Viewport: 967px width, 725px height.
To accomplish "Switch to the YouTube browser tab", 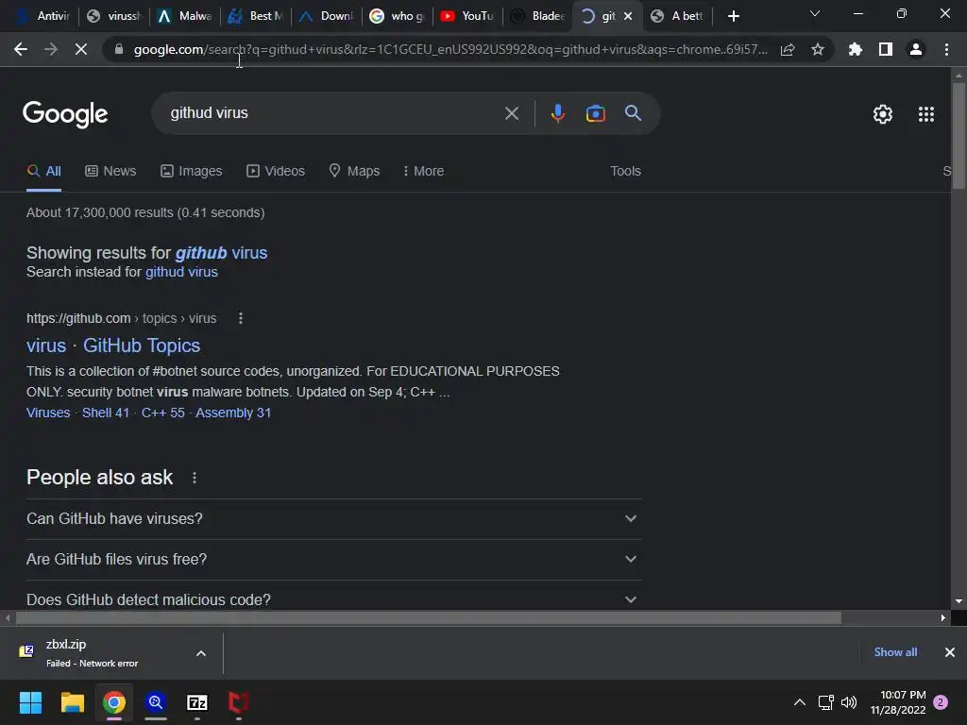I will [x=467, y=16].
